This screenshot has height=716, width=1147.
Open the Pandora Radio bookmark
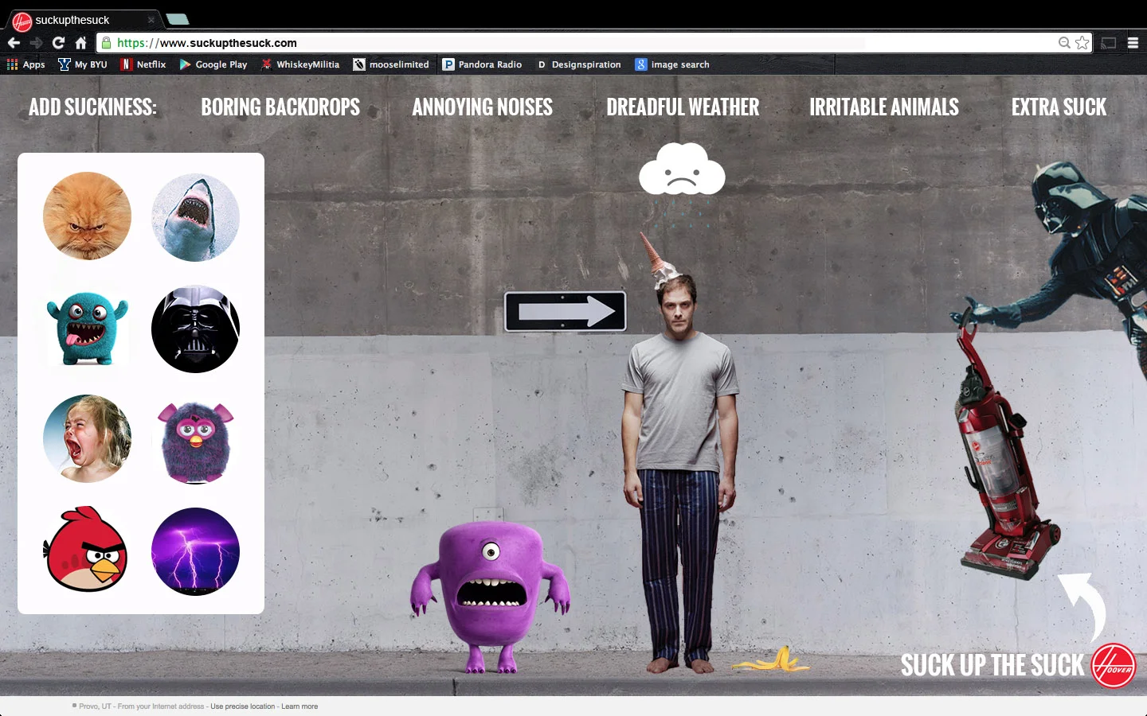(x=482, y=64)
